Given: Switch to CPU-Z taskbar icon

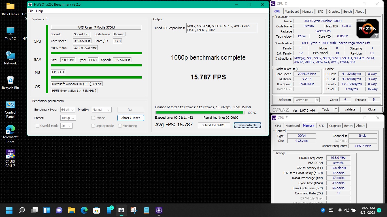Looking at the screenshot, I should pyautogui.click(x=159, y=210).
